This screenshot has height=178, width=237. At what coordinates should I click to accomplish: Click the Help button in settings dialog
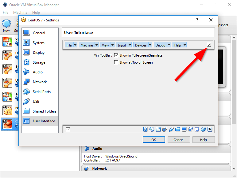coord(204,139)
